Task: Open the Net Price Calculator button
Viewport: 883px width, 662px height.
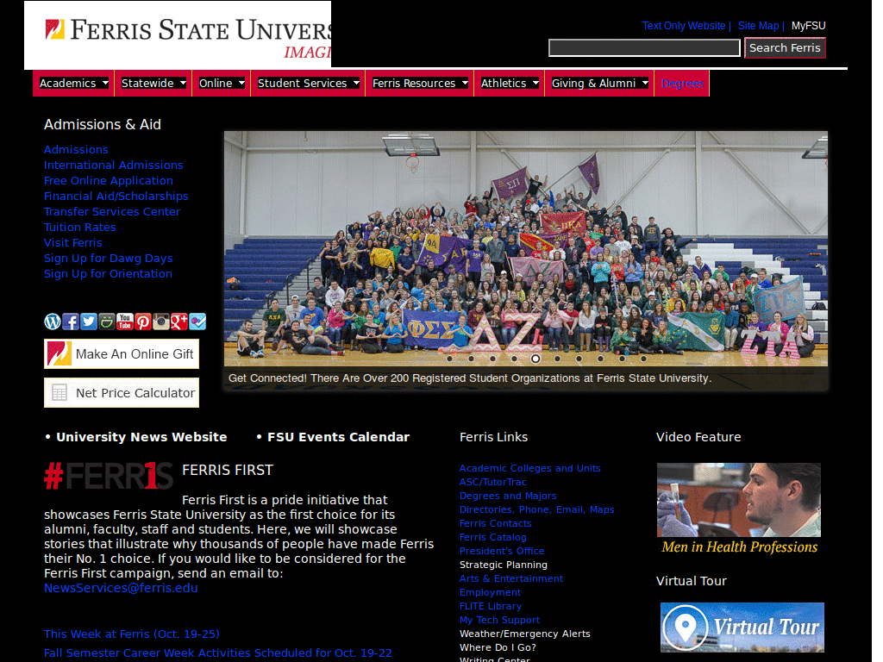Action: (x=122, y=392)
